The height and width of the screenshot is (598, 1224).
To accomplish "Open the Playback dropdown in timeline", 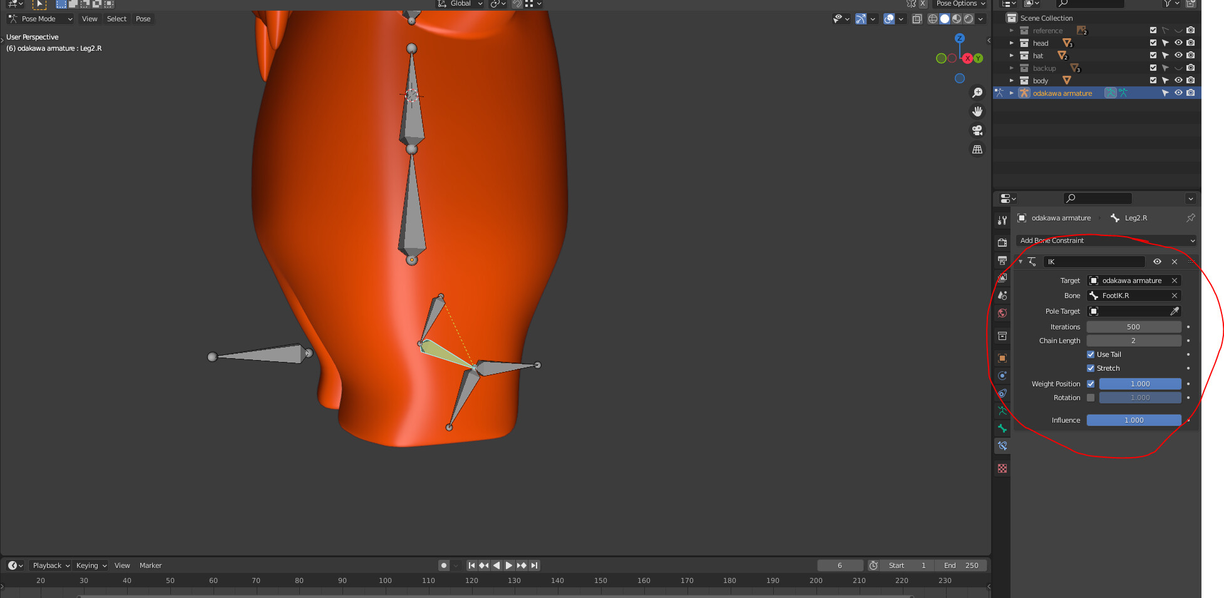I will pos(51,565).
